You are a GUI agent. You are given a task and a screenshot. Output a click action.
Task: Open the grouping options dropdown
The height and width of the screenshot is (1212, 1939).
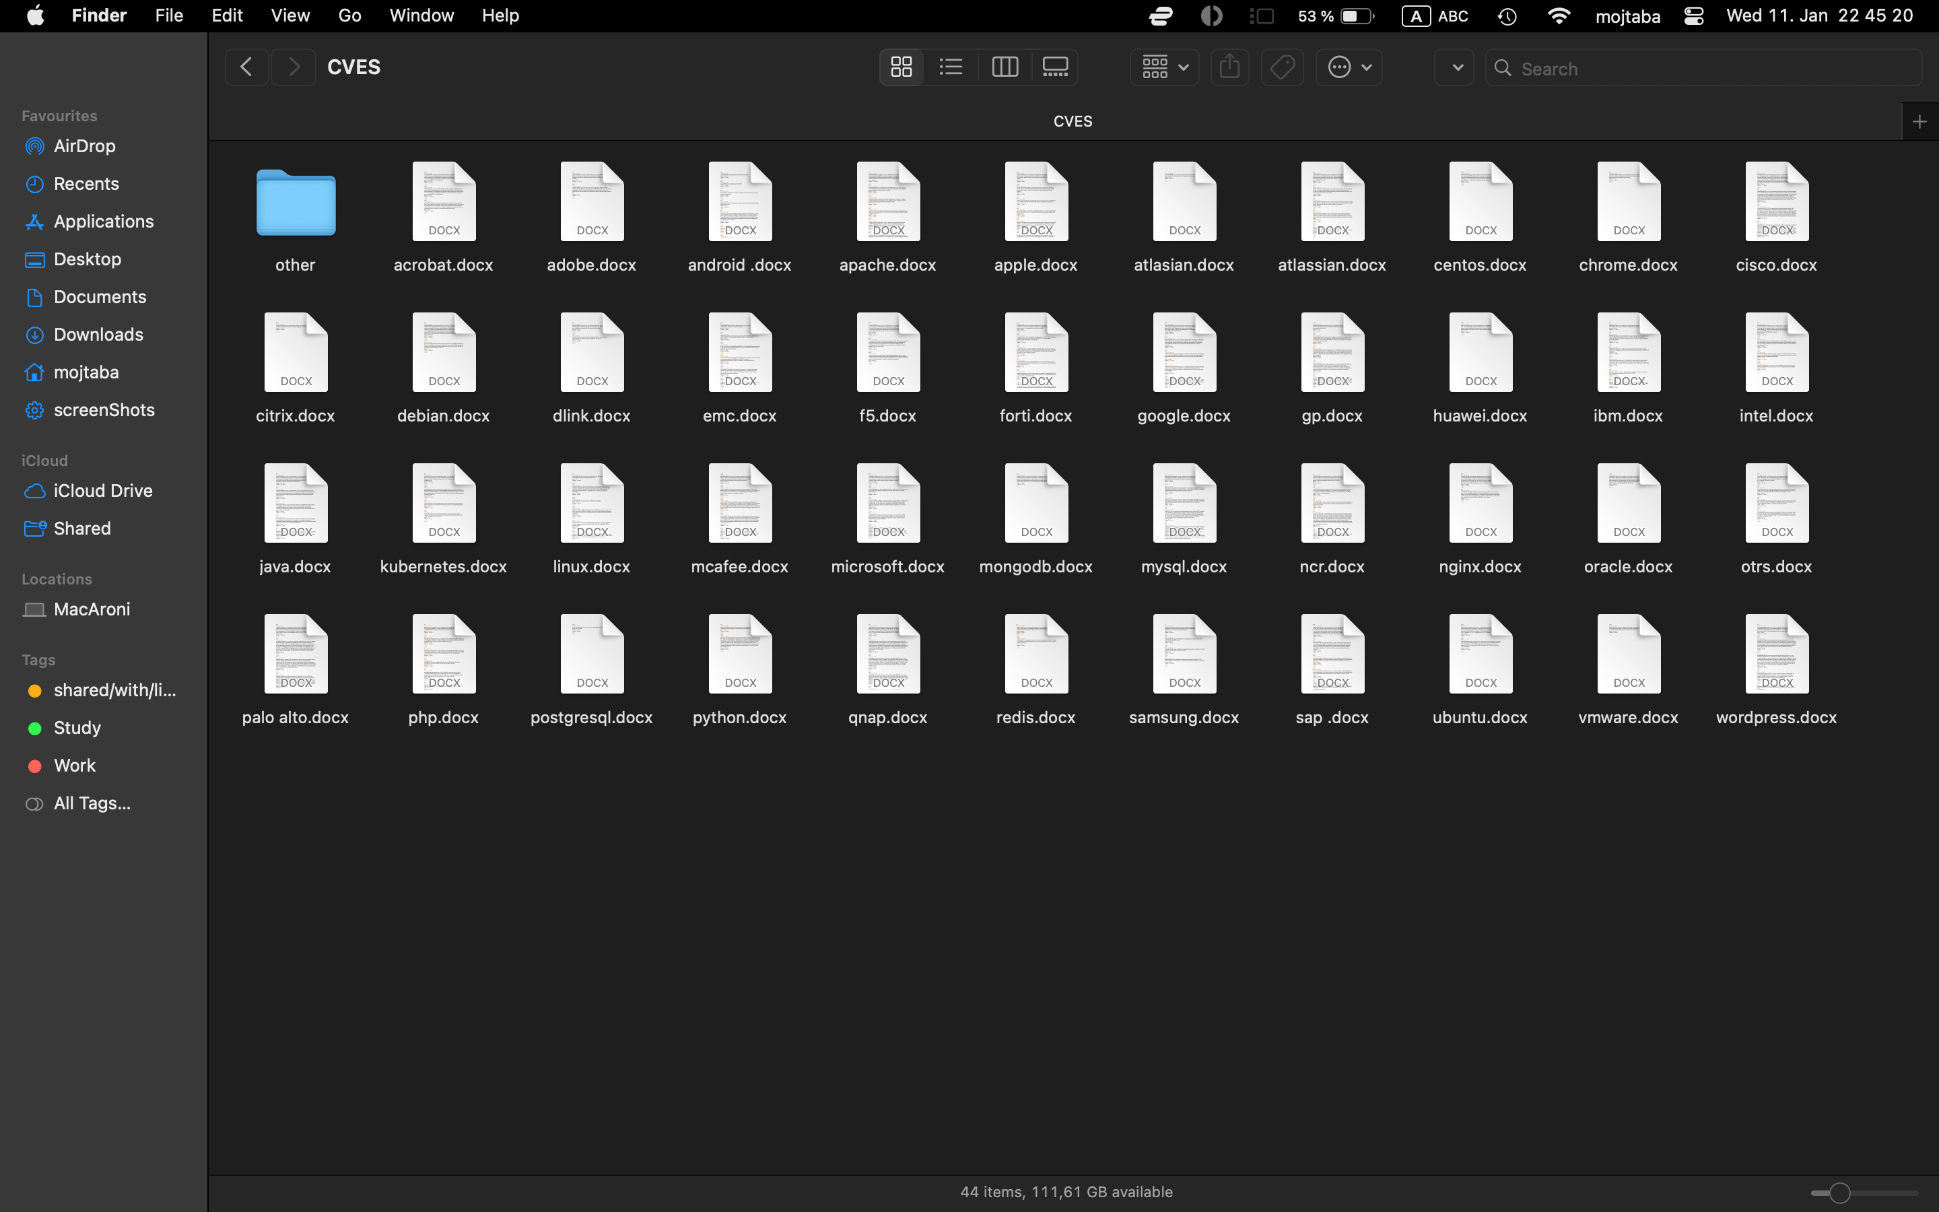1163,67
